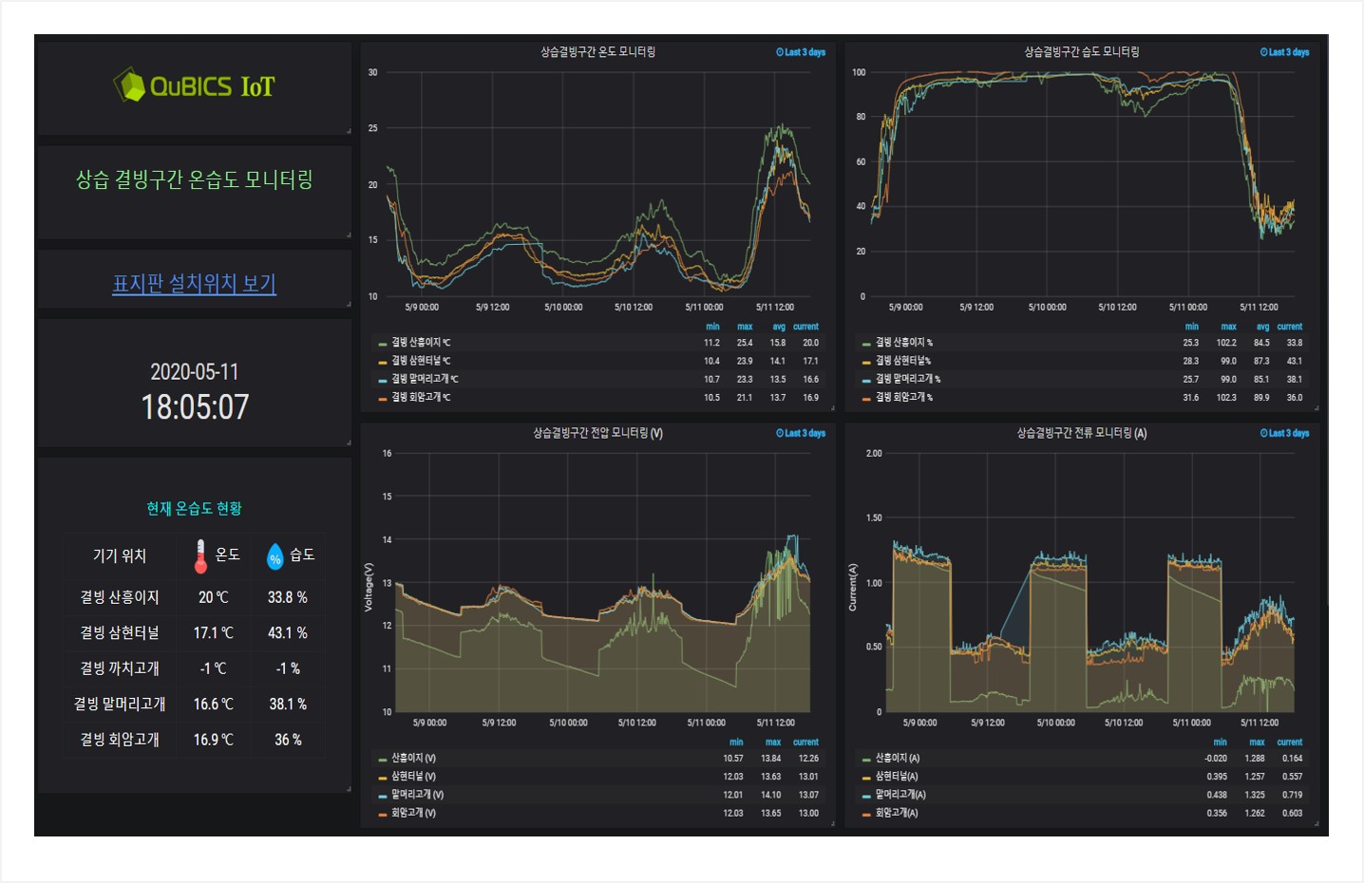Click cyan color swatch of 말머리고개(A)
Viewport: 1364px width, 883px height.
click(866, 796)
